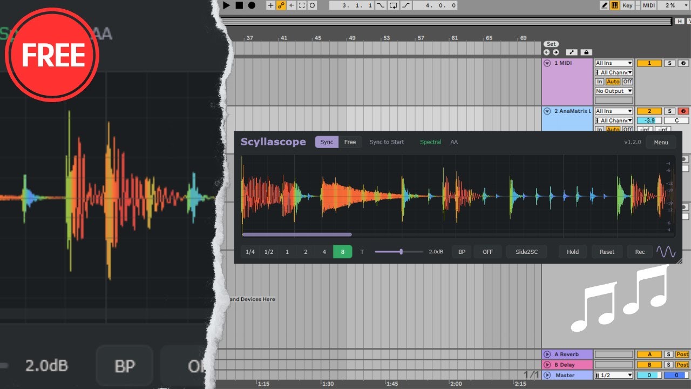The width and height of the screenshot is (691, 389).
Task: Jump to the previous locator arrow
Action: 547,52
